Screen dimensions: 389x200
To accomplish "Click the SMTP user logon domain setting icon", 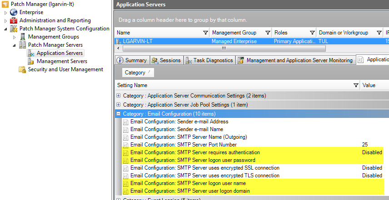I will [126, 191].
